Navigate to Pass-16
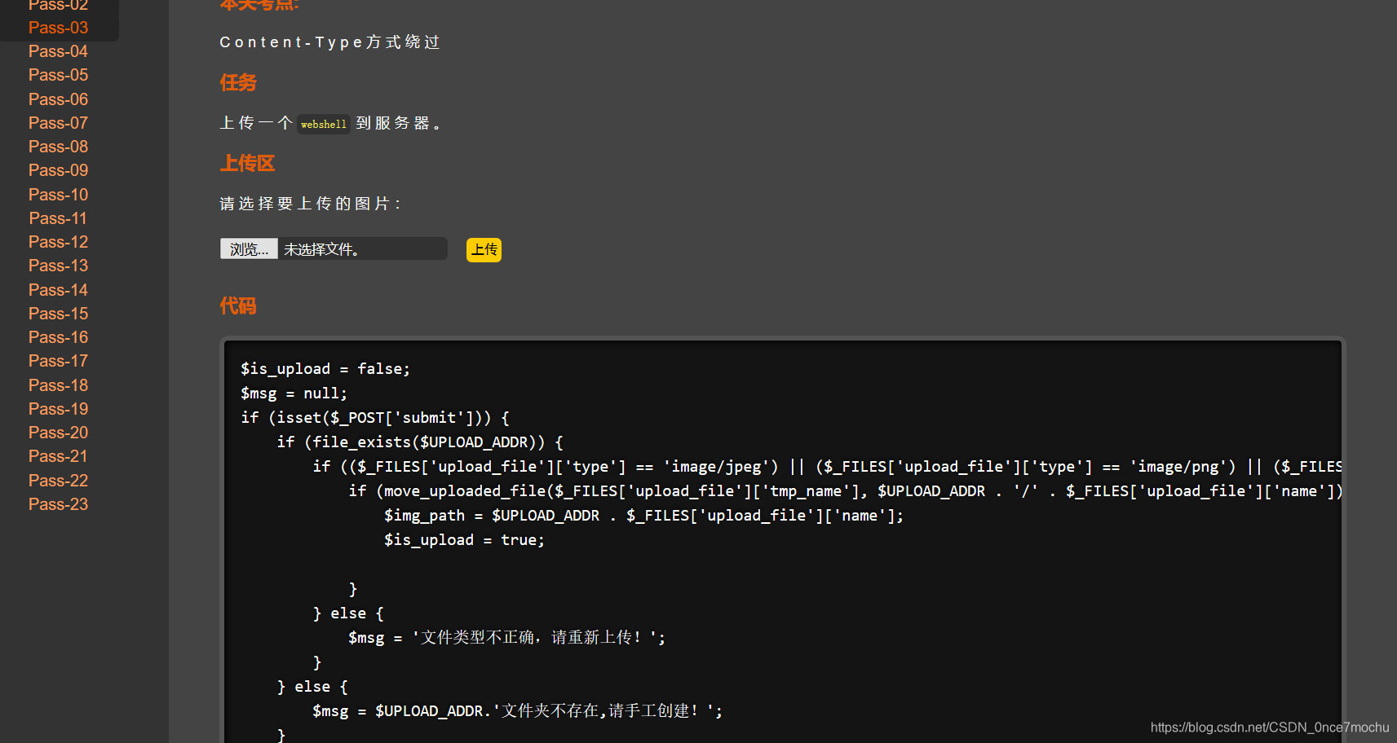 (58, 337)
